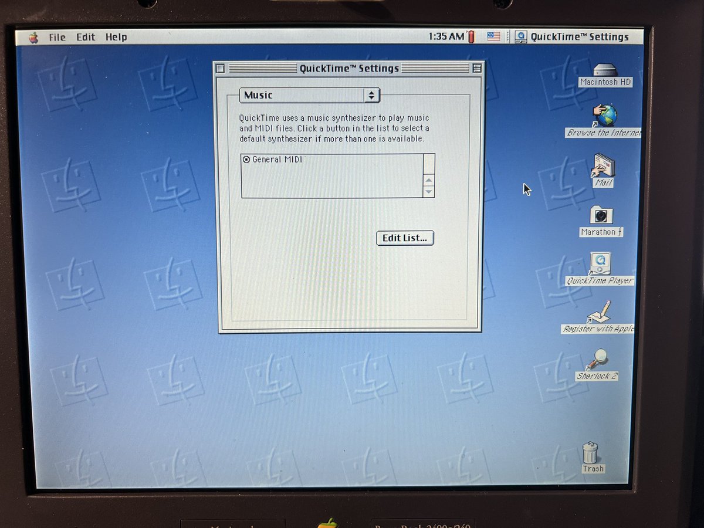704x528 pixels.
Task: Open the US flag keyboard menu
Action: tap(493, 36)
